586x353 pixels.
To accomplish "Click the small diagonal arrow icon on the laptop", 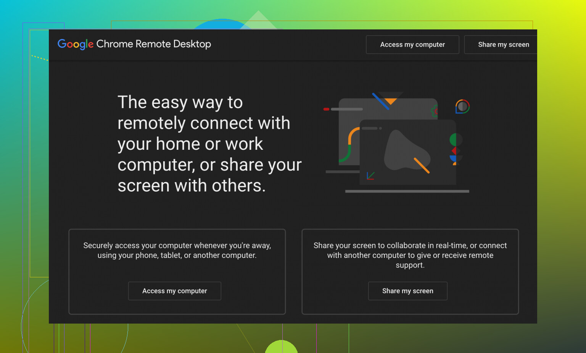I will [370, 176].
